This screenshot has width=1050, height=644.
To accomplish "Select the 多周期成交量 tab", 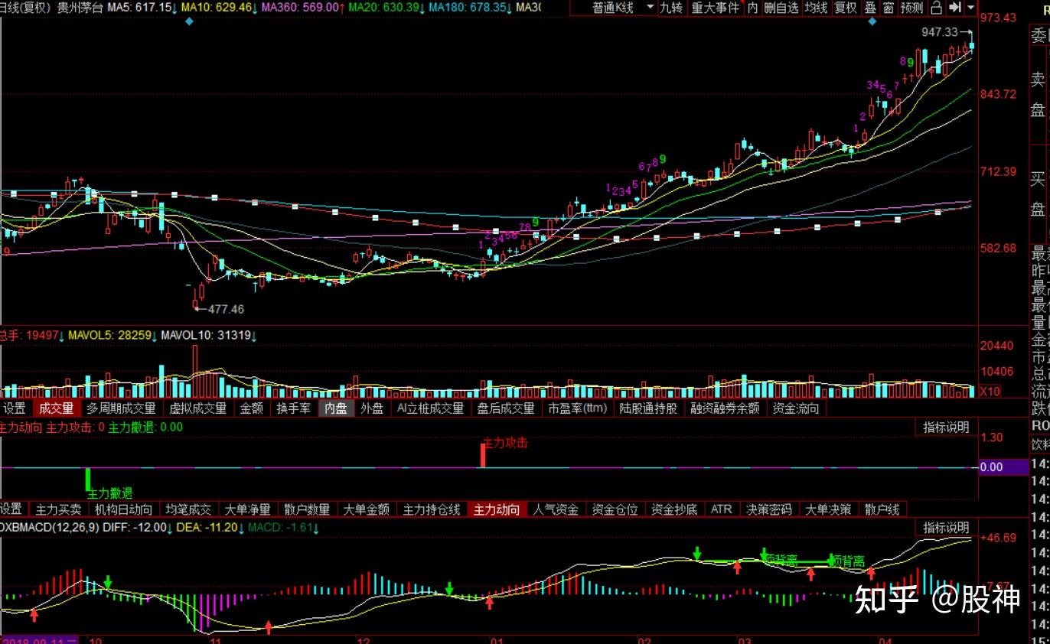I will pyautogui.click(x=121, y=408).
